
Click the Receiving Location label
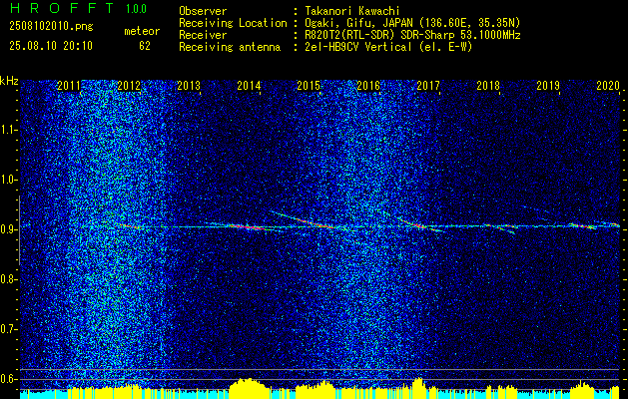point(233,23)
